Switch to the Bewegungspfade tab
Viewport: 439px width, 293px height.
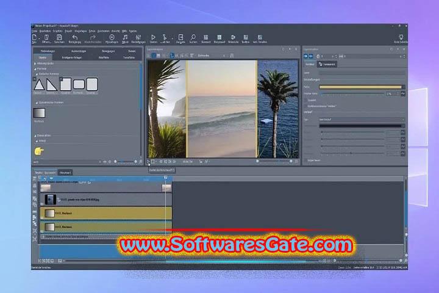(109, 51)
